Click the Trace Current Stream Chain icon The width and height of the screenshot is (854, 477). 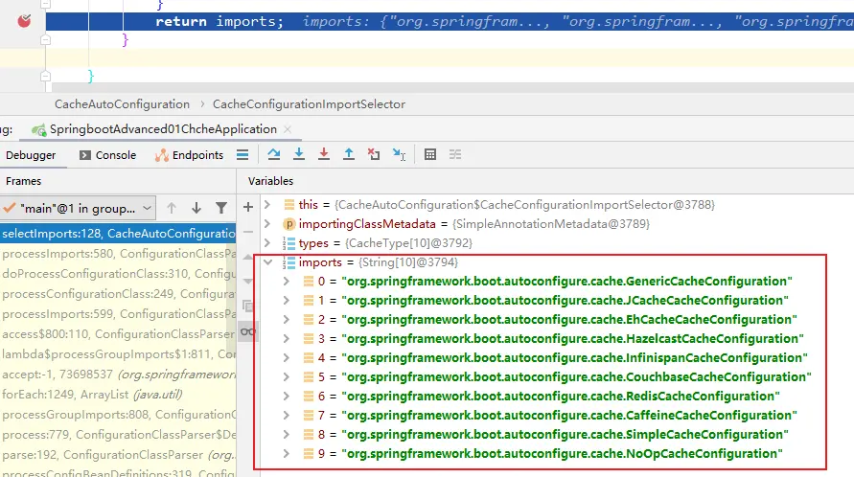[x=455, y=154]
